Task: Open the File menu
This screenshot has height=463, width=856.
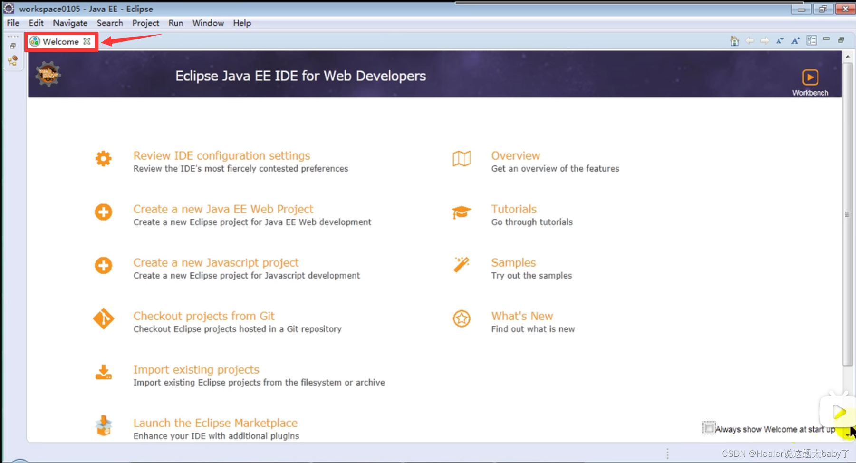Action: tap(13, 23)
